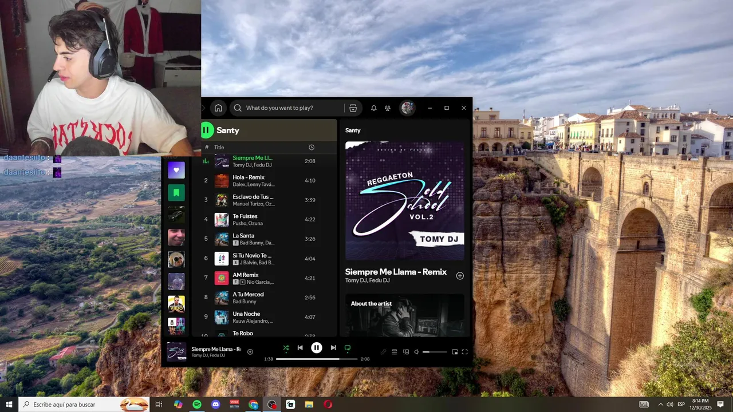Open Discord from the taskbar
Image resolution: width=733 pixels, height=412 pixels.
[216, 405]
